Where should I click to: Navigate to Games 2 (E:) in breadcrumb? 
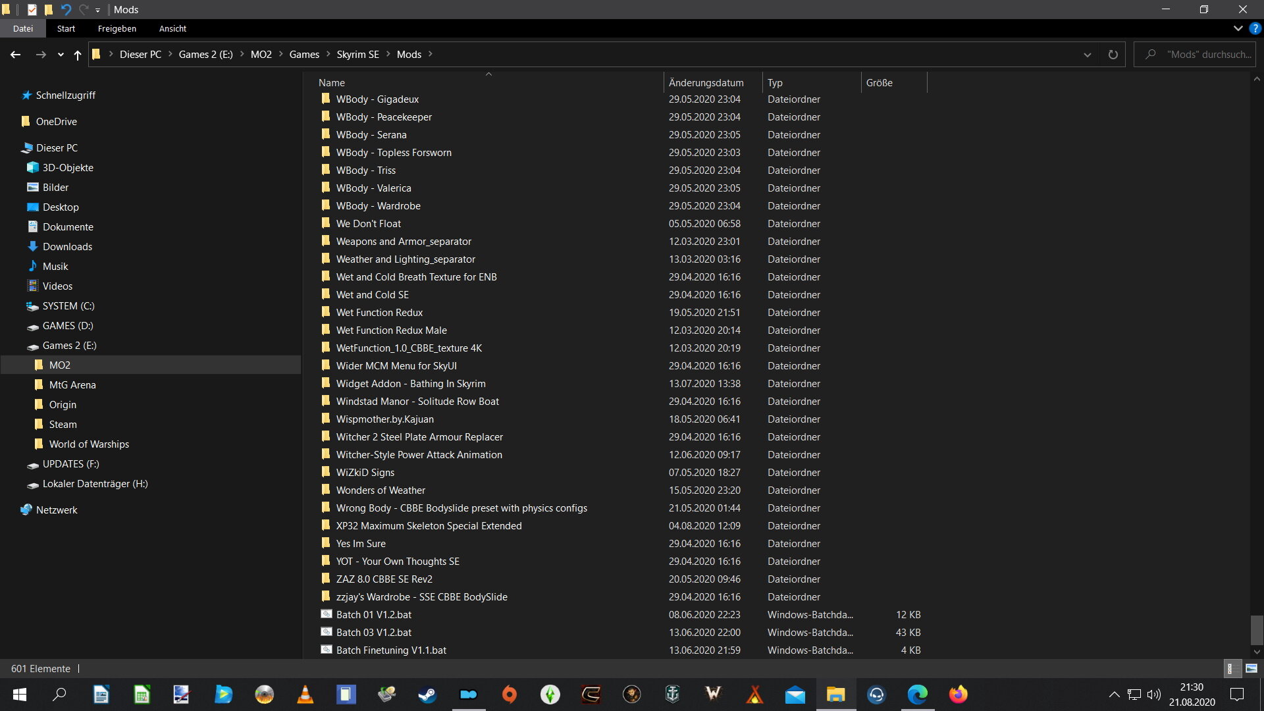(x=205, y=54)
